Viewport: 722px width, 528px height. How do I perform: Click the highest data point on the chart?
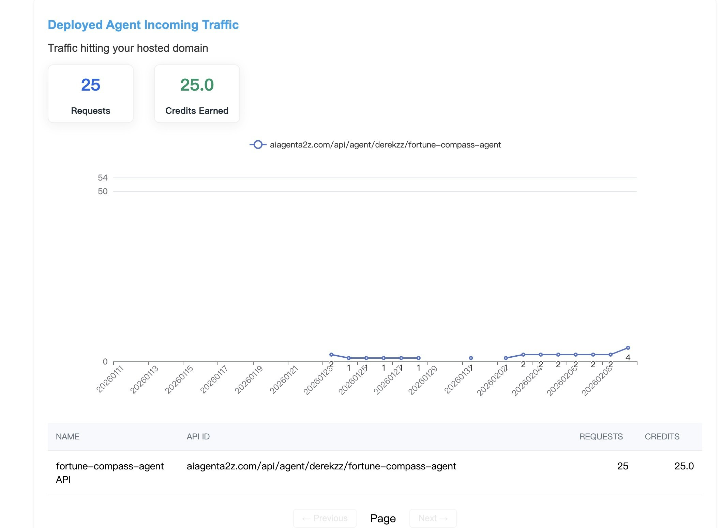(x=629, y=348)
